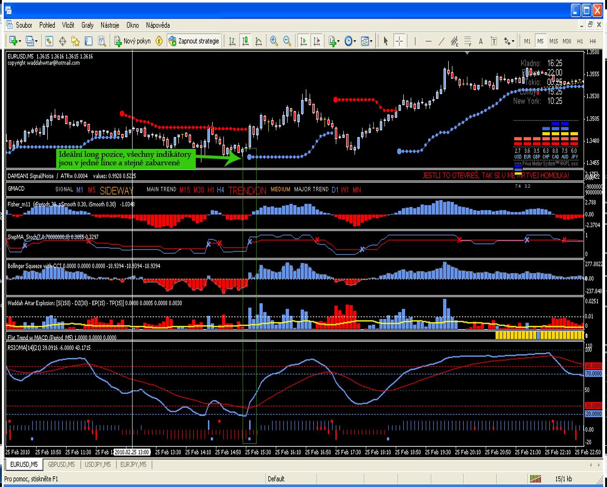
Task: Click the chart shift triangle marker
Action: pos(467,53)
